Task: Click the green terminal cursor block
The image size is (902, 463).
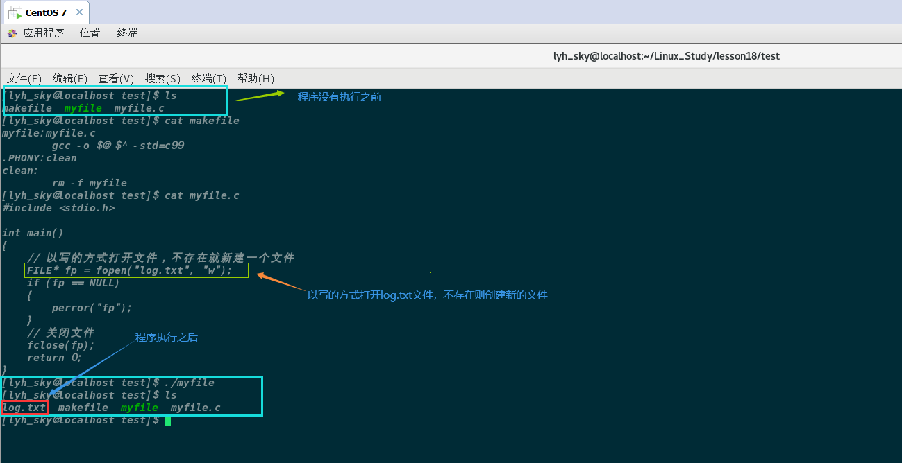Action: click(x=167, y=420)
